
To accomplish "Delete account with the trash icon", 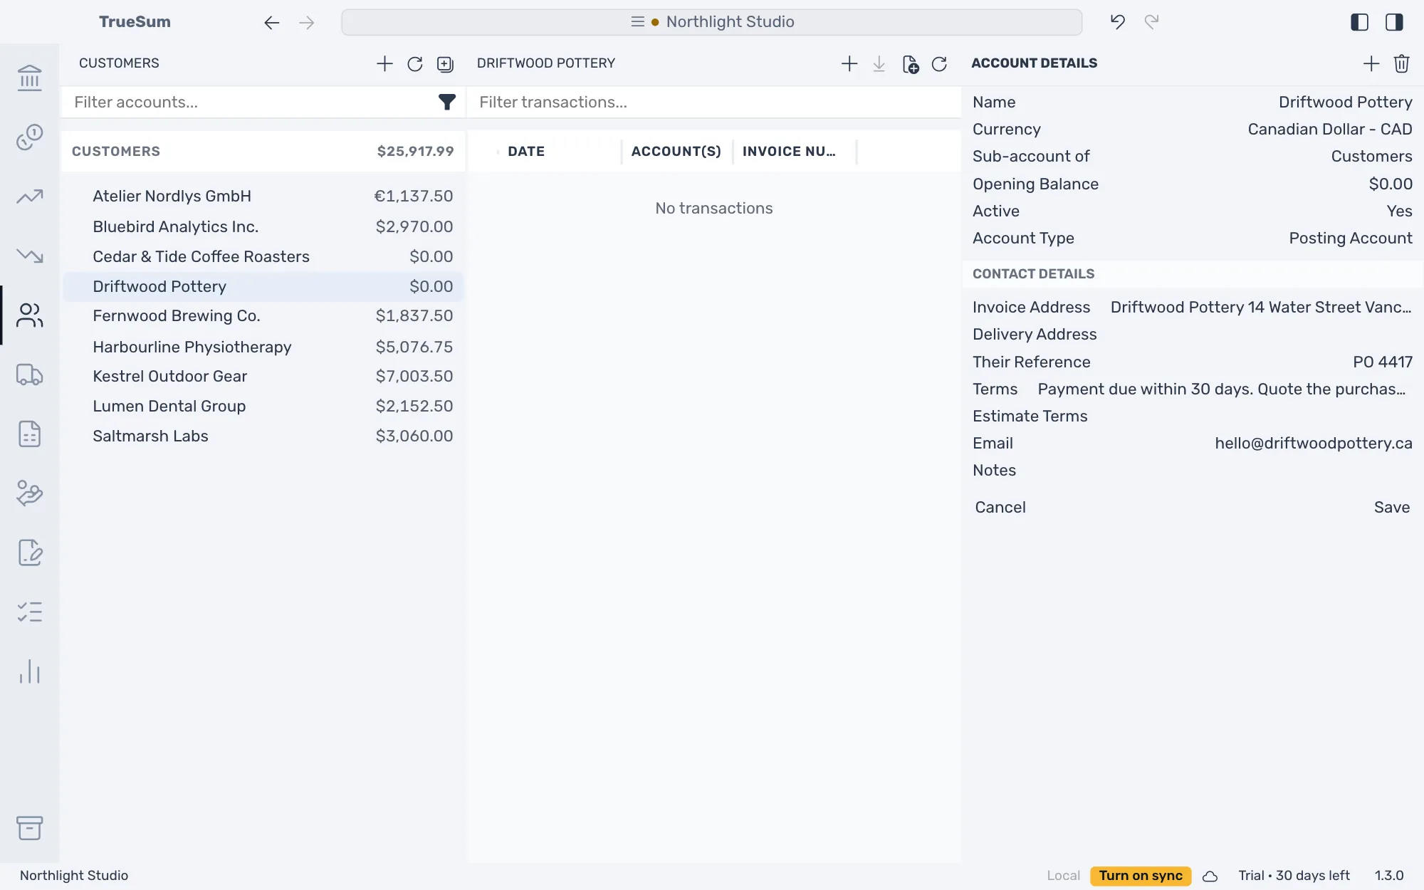I will pyautogui.click(x=1402, y=63).
